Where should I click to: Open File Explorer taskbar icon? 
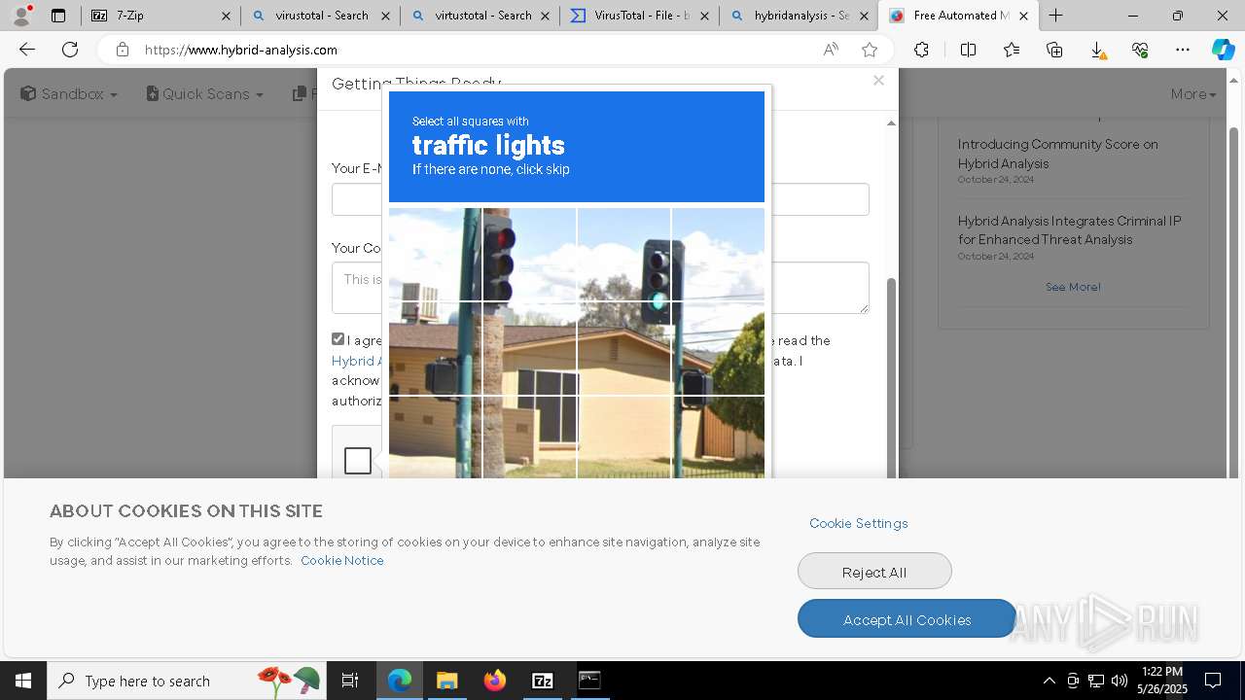[446, 681]
